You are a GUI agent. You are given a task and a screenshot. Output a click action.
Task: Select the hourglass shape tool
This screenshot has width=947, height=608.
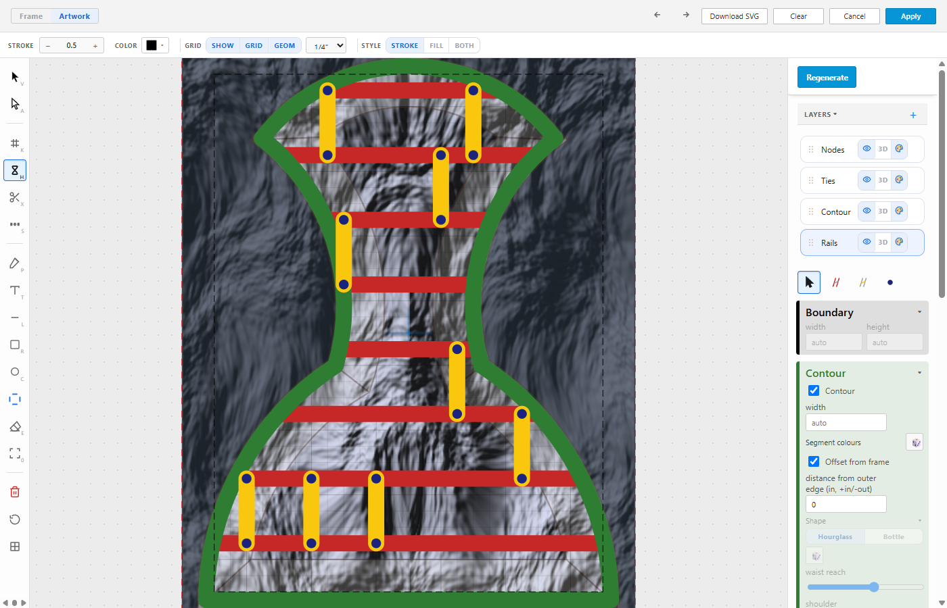tap(15, 170)
